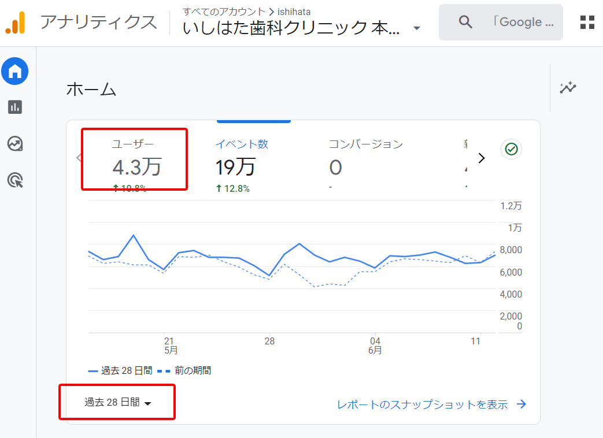The height and width of the screenshot is (438, 603).
Task: Open the 過去 28 日間 date range dropdown
Action: coord(116,402)
